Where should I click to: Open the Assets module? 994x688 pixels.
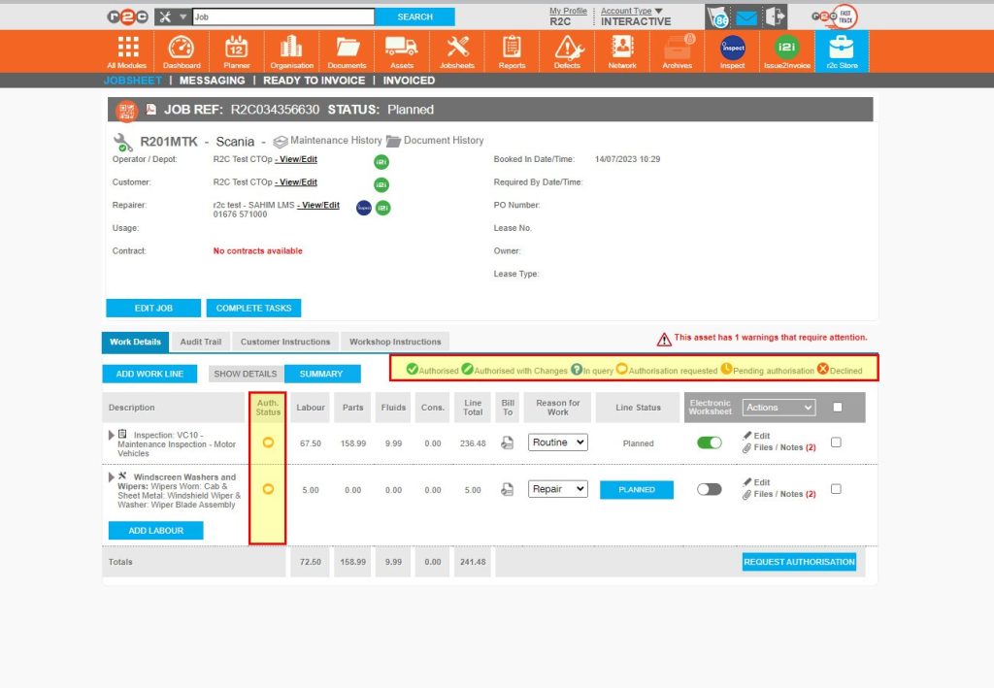pos(402,50)
